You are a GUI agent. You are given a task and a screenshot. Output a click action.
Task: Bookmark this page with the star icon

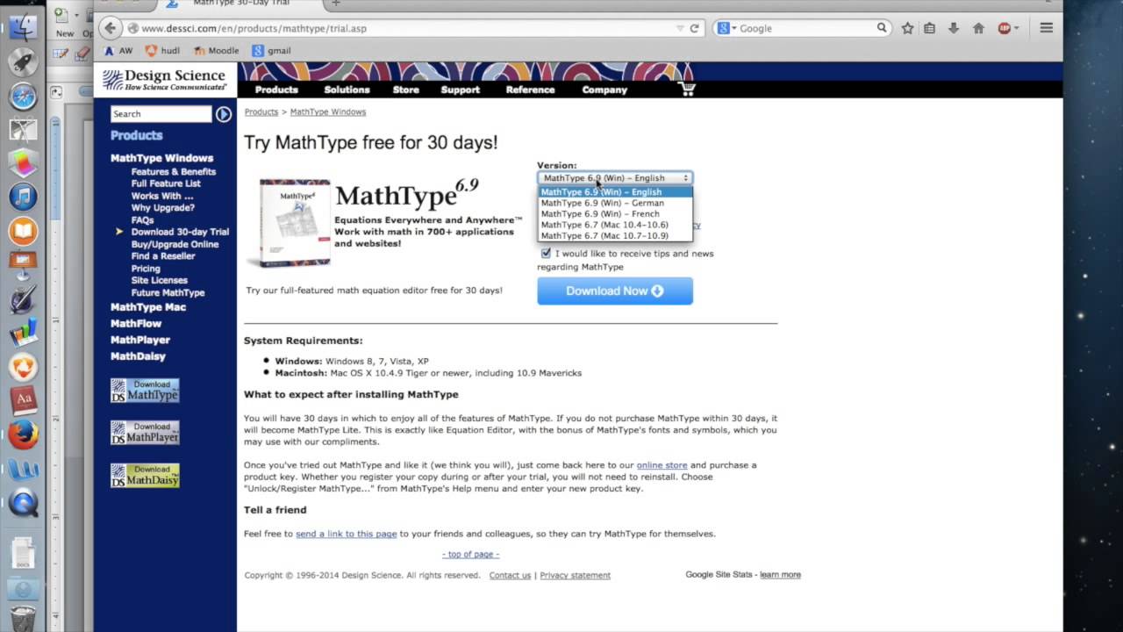point(907,28)
